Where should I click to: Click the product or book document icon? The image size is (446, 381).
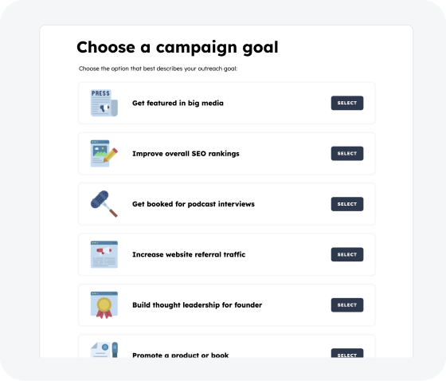(x=104, y=350)
